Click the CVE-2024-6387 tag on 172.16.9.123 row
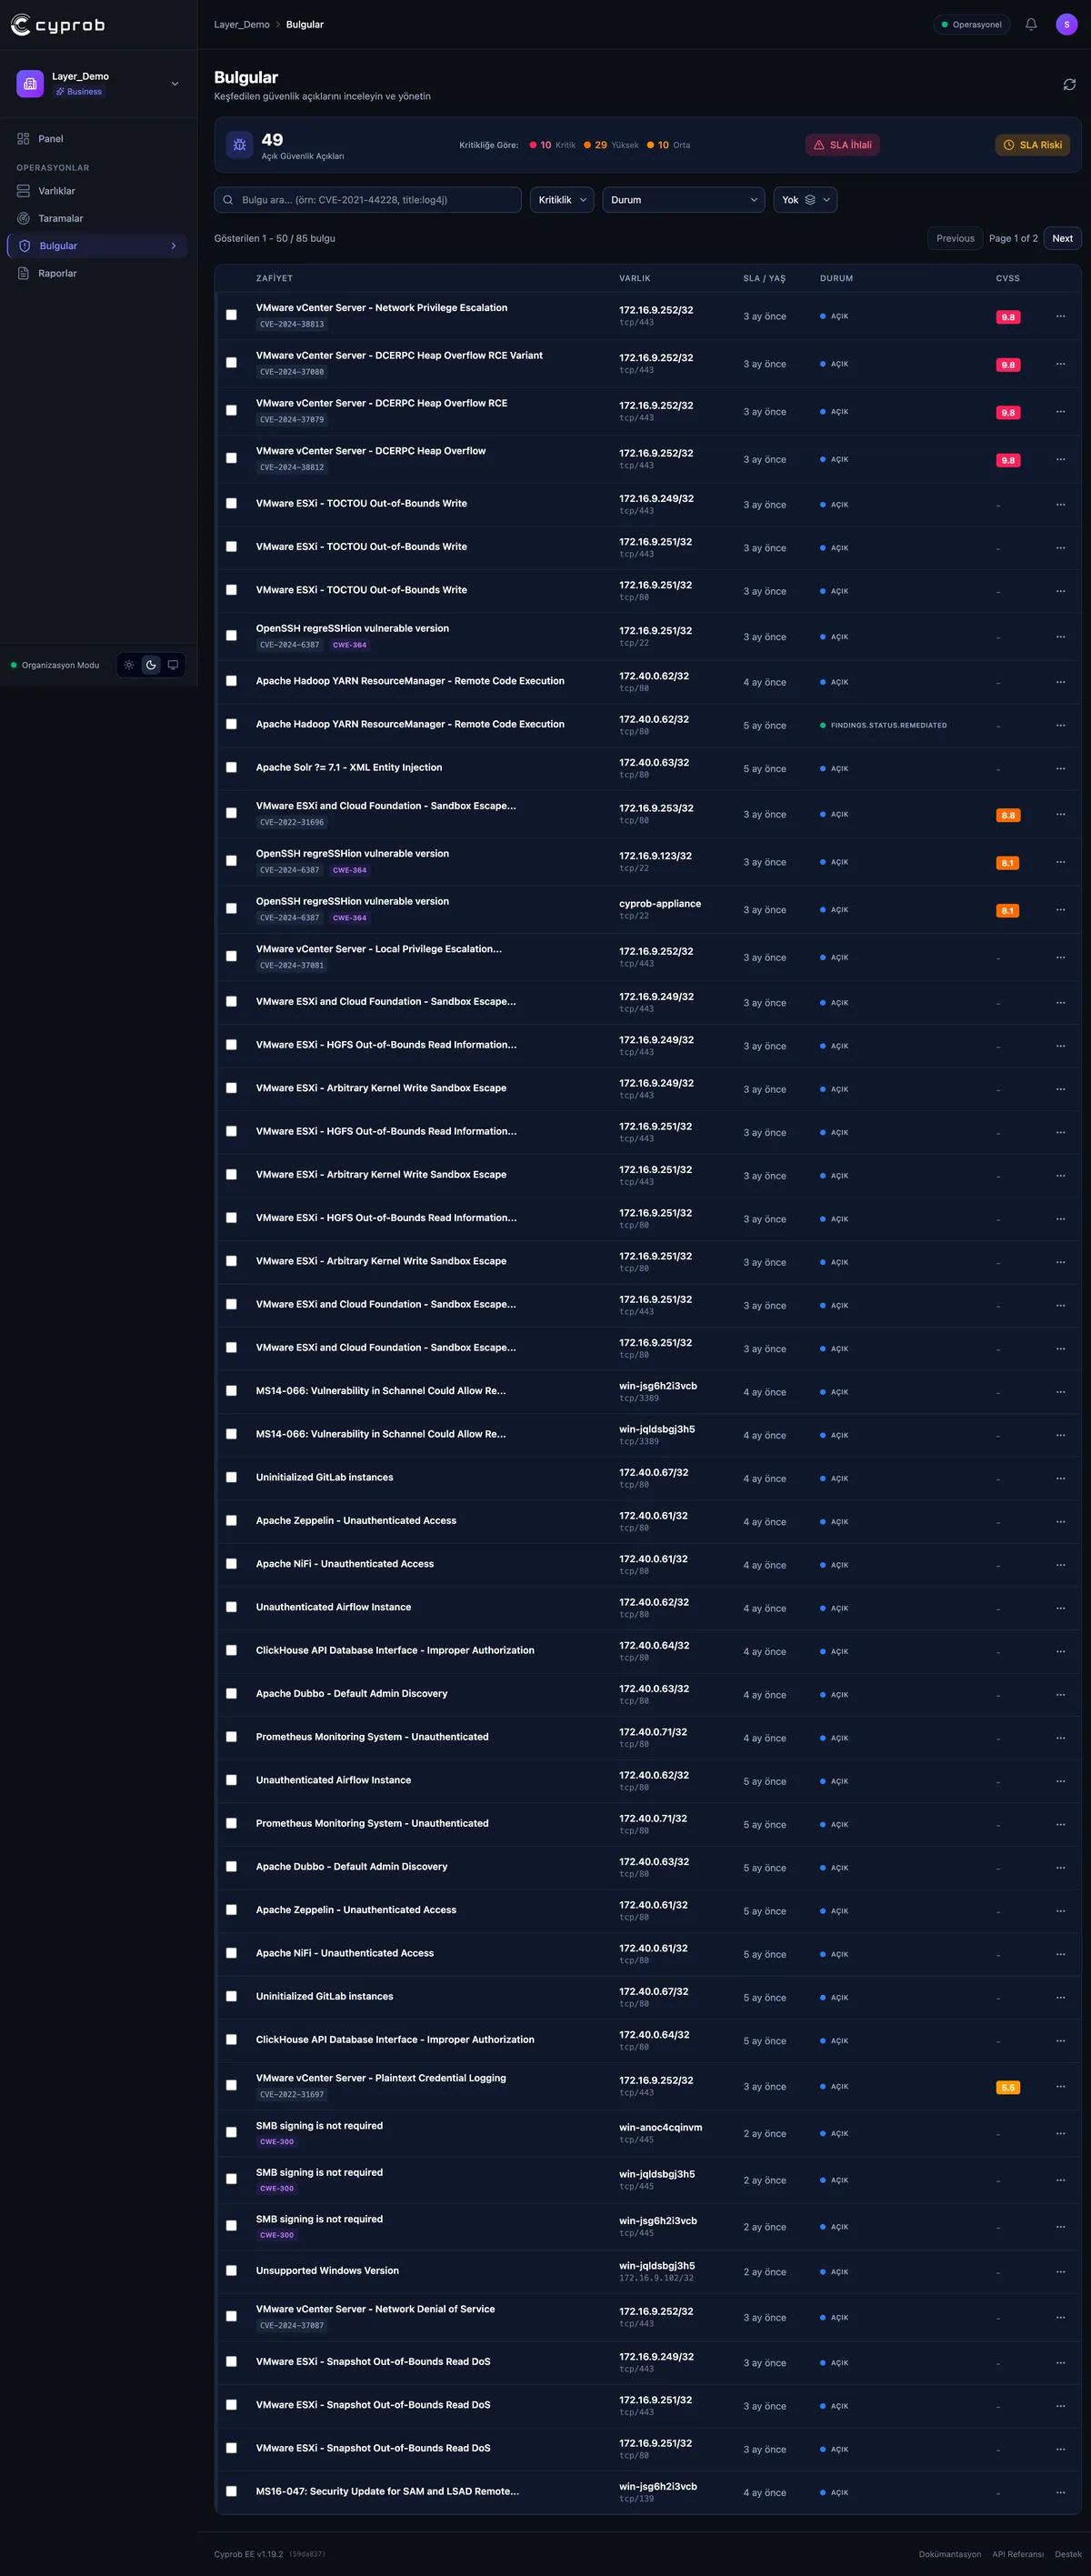 [x=289, y=870]
